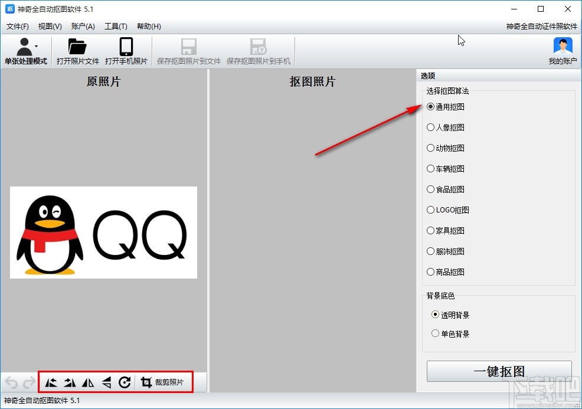Click the 原照片 heading text
The height and width of the screenshot is (409, 582).
[103, 81]
